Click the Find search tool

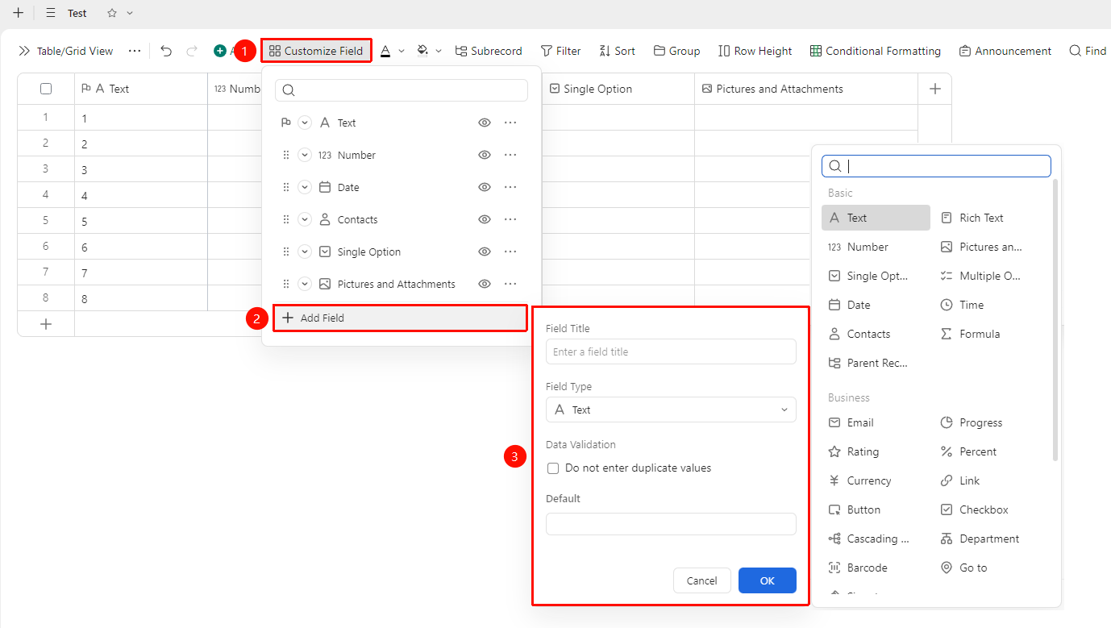(x=1088, y=51)
